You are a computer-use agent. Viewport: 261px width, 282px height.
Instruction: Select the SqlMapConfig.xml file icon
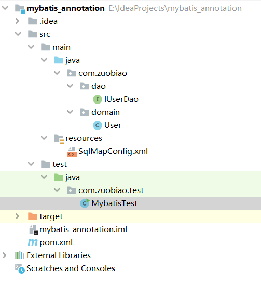(x=72, y=151)
